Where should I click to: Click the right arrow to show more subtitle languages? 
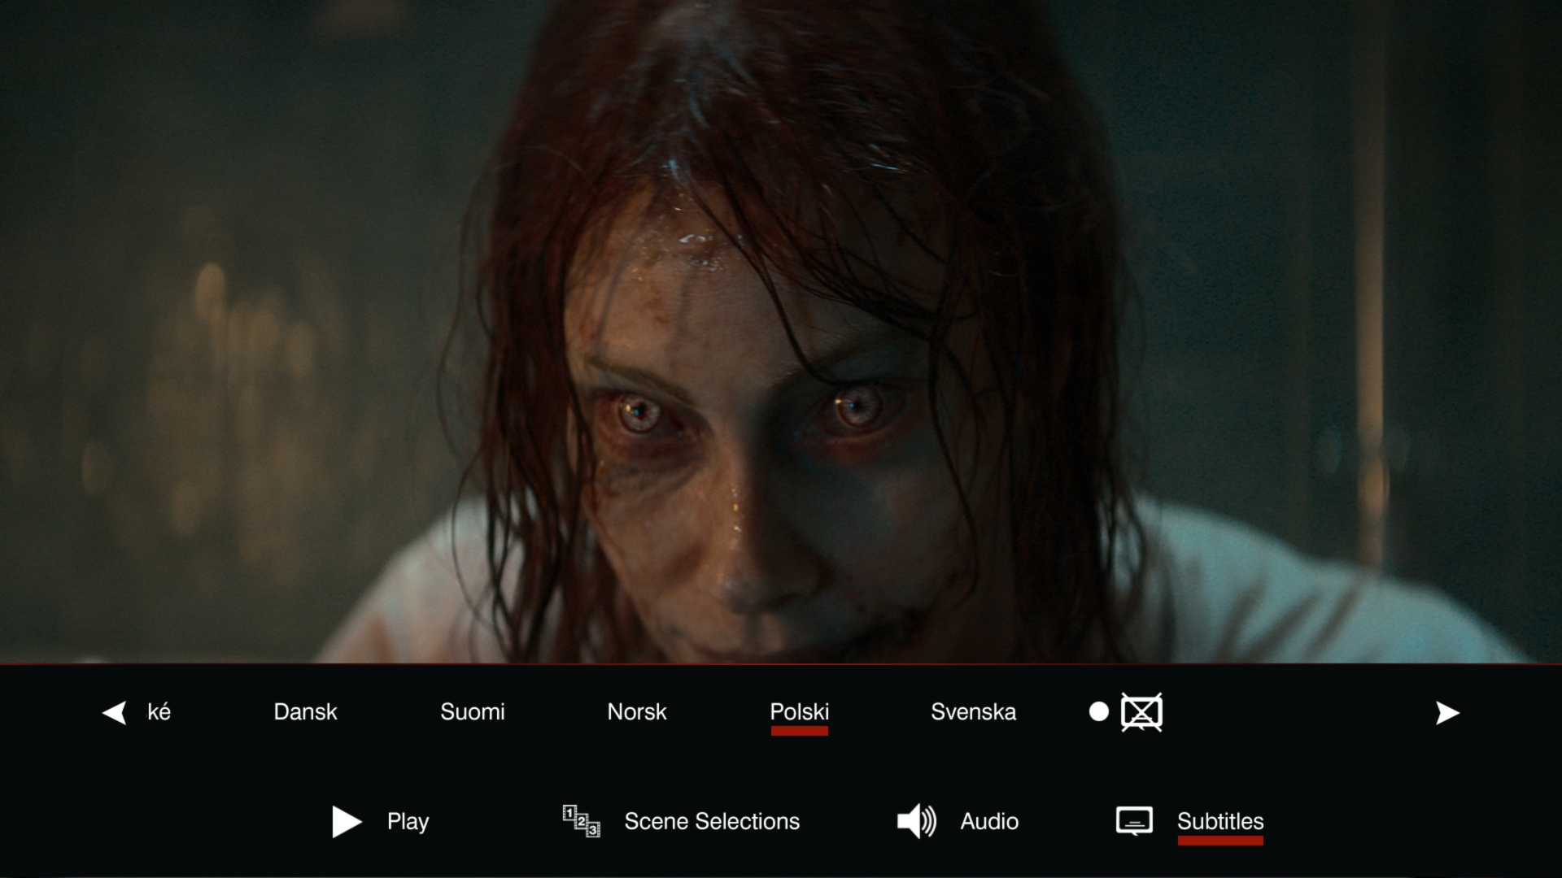(x=1447, y=713)
